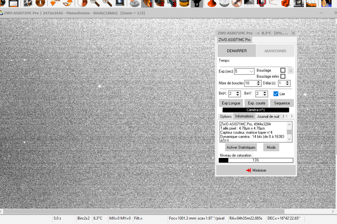Increase the Nbre de boucles stepper value
The height and width of the screenshot is (224, 337).
(x=259, y=82)
